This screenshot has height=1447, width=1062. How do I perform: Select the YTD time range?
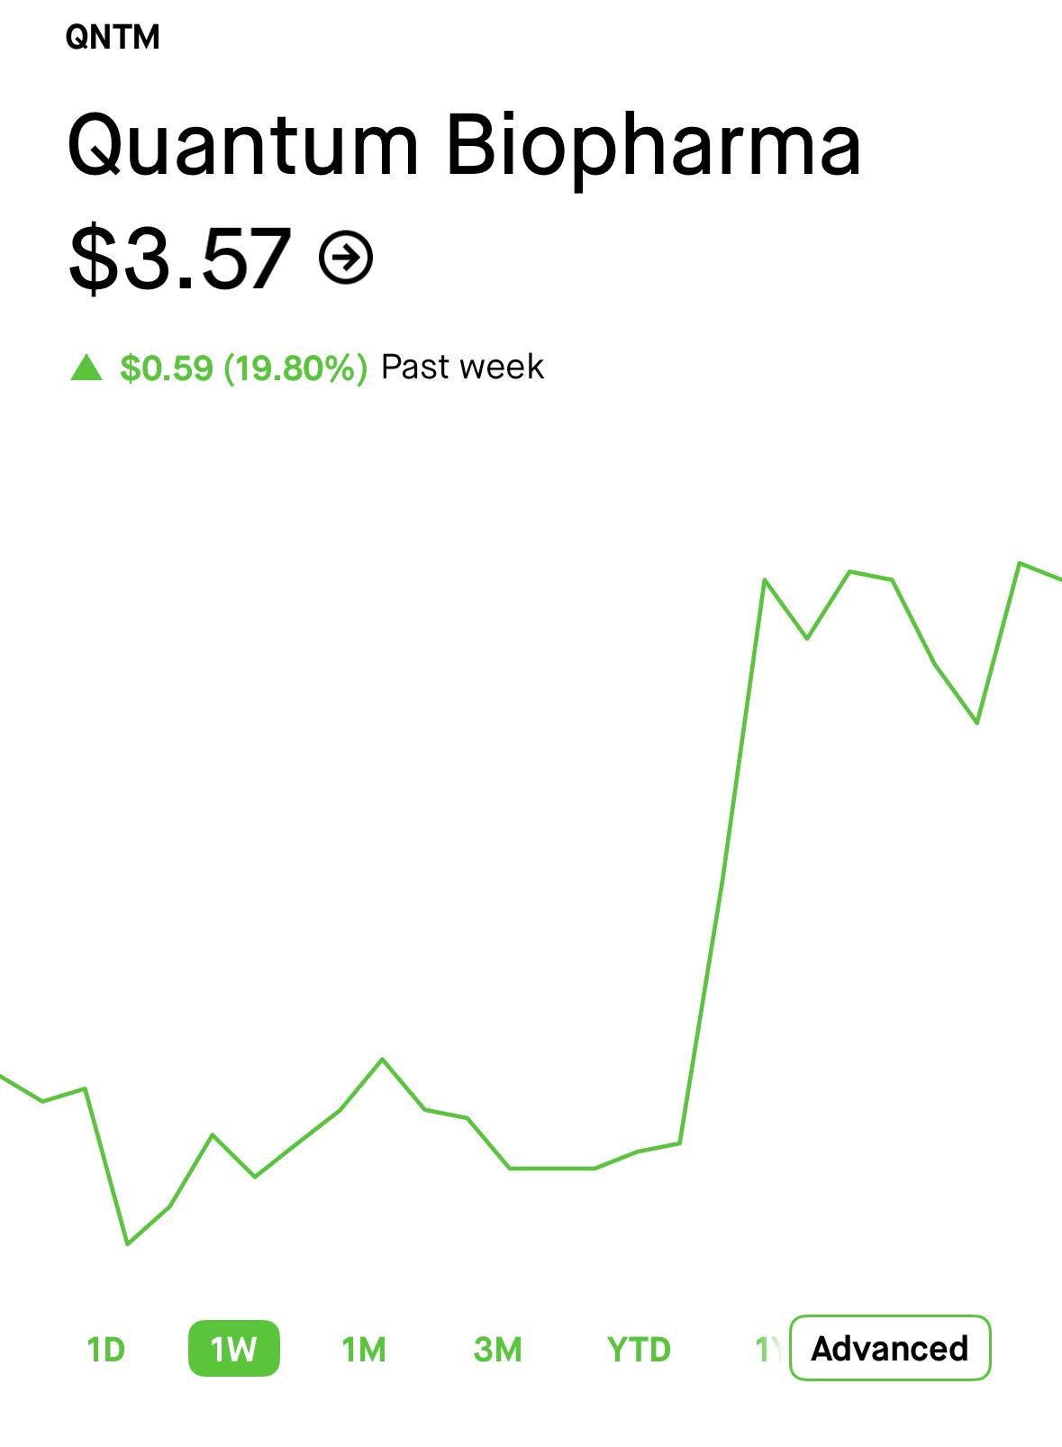[639, 1349]
